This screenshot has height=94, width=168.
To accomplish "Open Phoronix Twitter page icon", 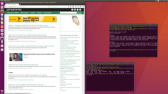I will pyautogui.click(x=75, y=10).
